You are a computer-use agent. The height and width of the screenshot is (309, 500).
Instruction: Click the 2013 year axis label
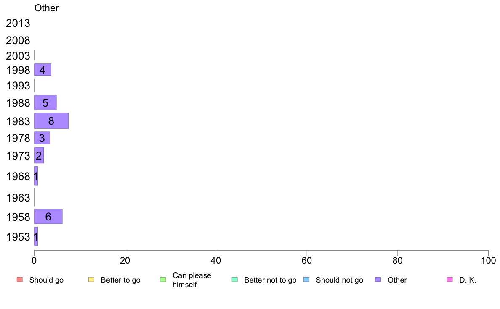(18, 23)
